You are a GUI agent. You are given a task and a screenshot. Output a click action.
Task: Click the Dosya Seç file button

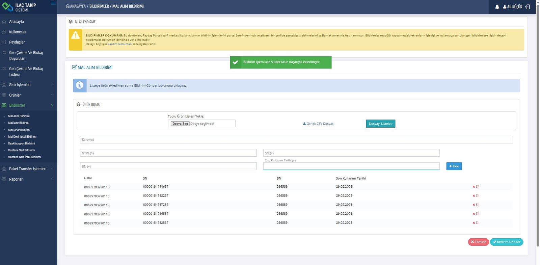pyautogui.click(x=180, y=124)
